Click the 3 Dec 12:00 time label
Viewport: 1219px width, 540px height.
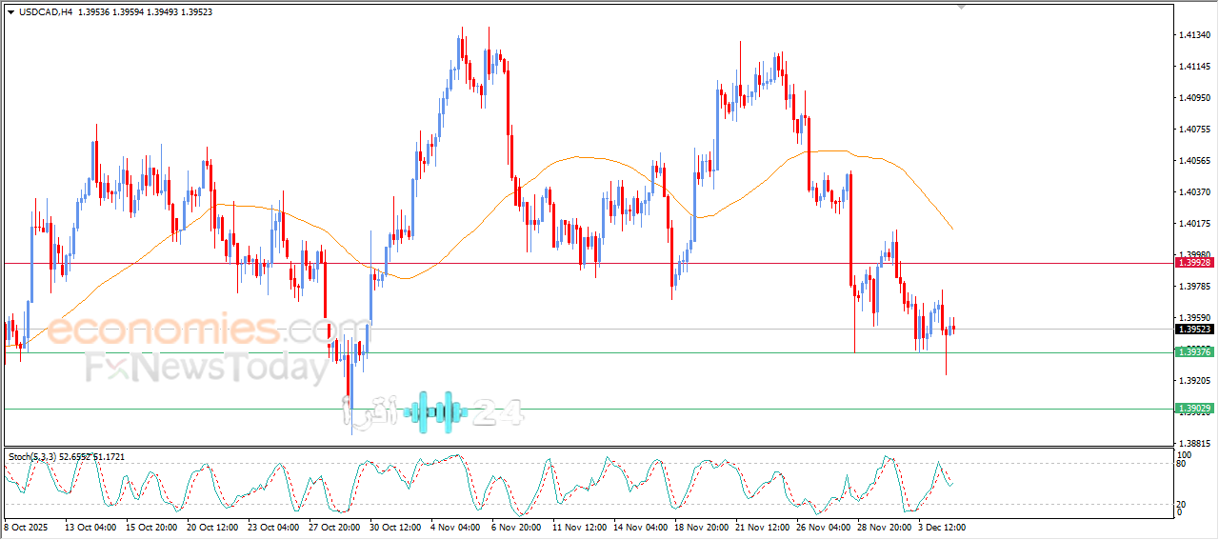click(x=943, y=527)
